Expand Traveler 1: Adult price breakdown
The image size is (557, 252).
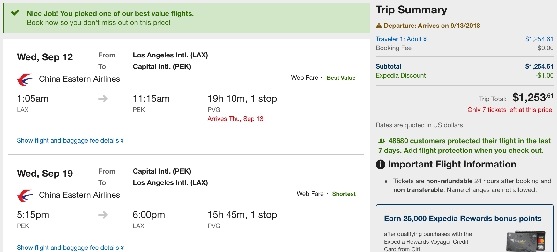tap(401, 39)
